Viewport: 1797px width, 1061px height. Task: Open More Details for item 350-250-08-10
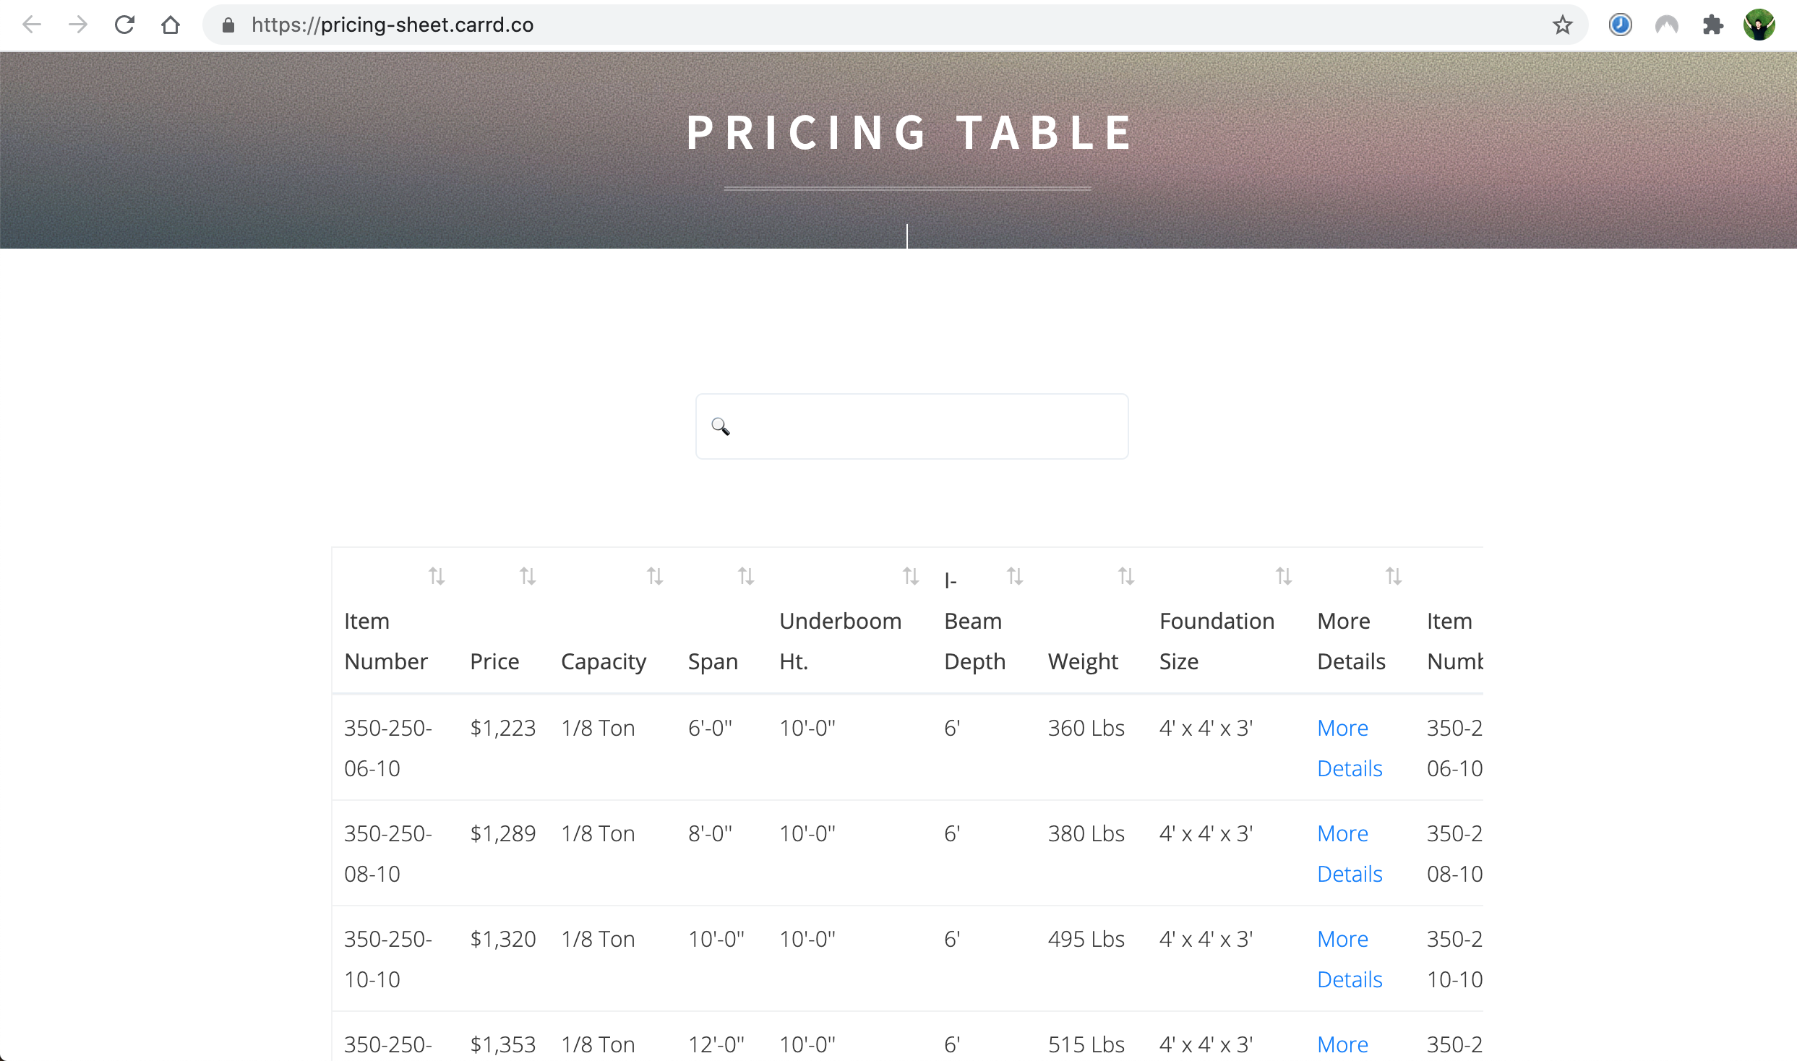point(1350,854)
